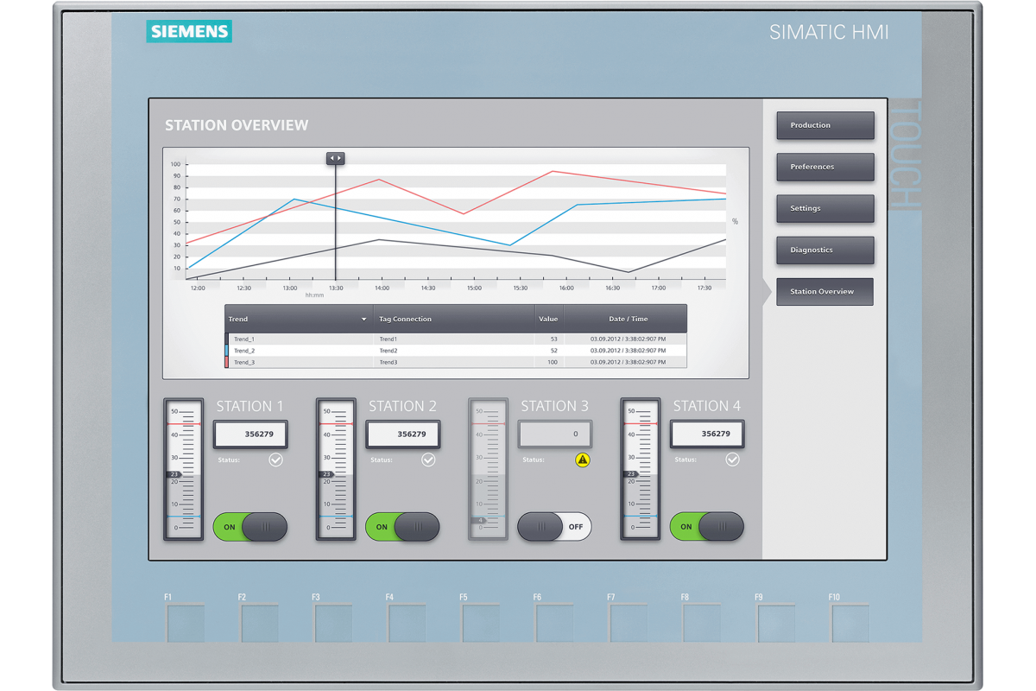Turn off Station 4 switch
Image resolution: width=1036 pixels, height=691 pixels.
tap(706, 527)
